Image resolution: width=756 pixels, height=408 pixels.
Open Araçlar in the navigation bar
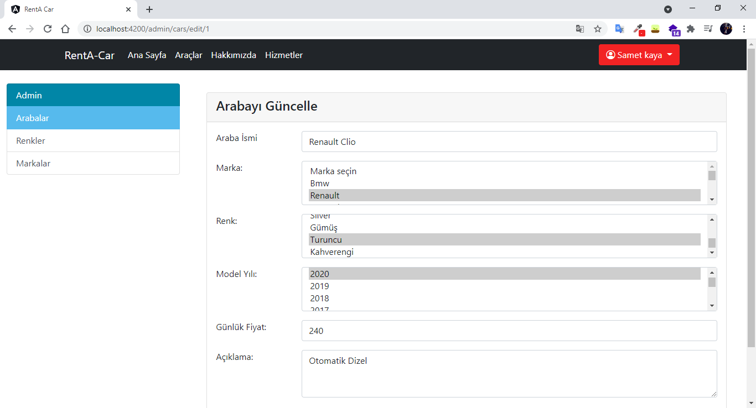(189, 55)
